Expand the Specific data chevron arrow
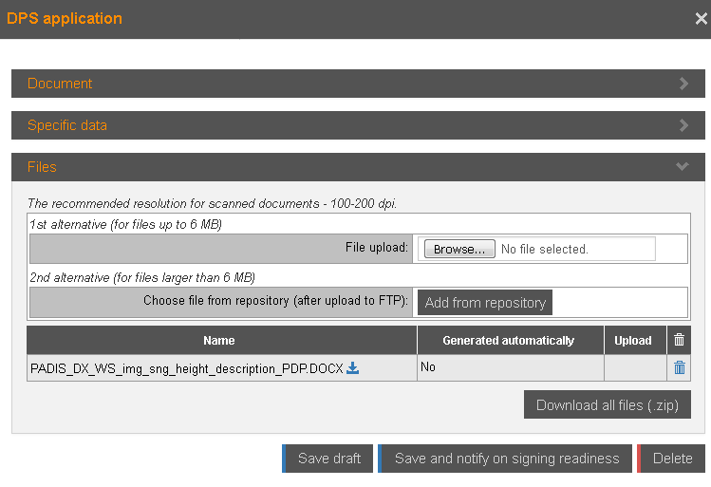Image resolution: width=711 pixels, height=487 pixels. 683,125
